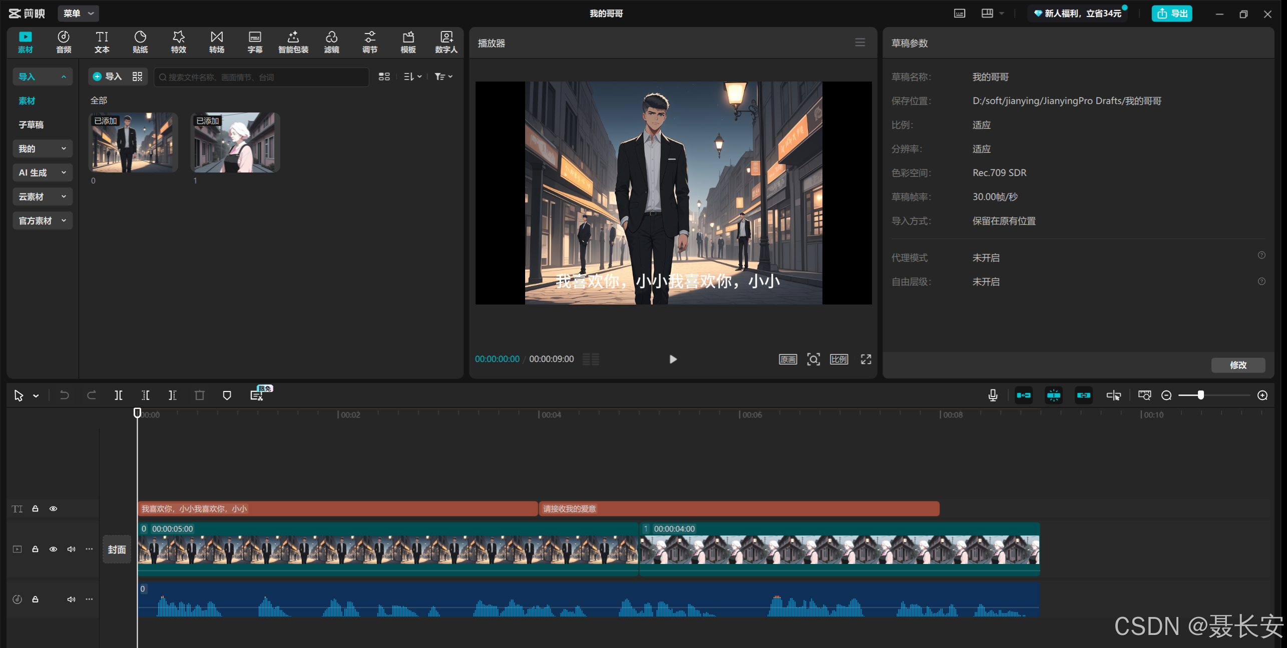Click the 导出 export button
1287x648 pixels.
(1171, 13)
